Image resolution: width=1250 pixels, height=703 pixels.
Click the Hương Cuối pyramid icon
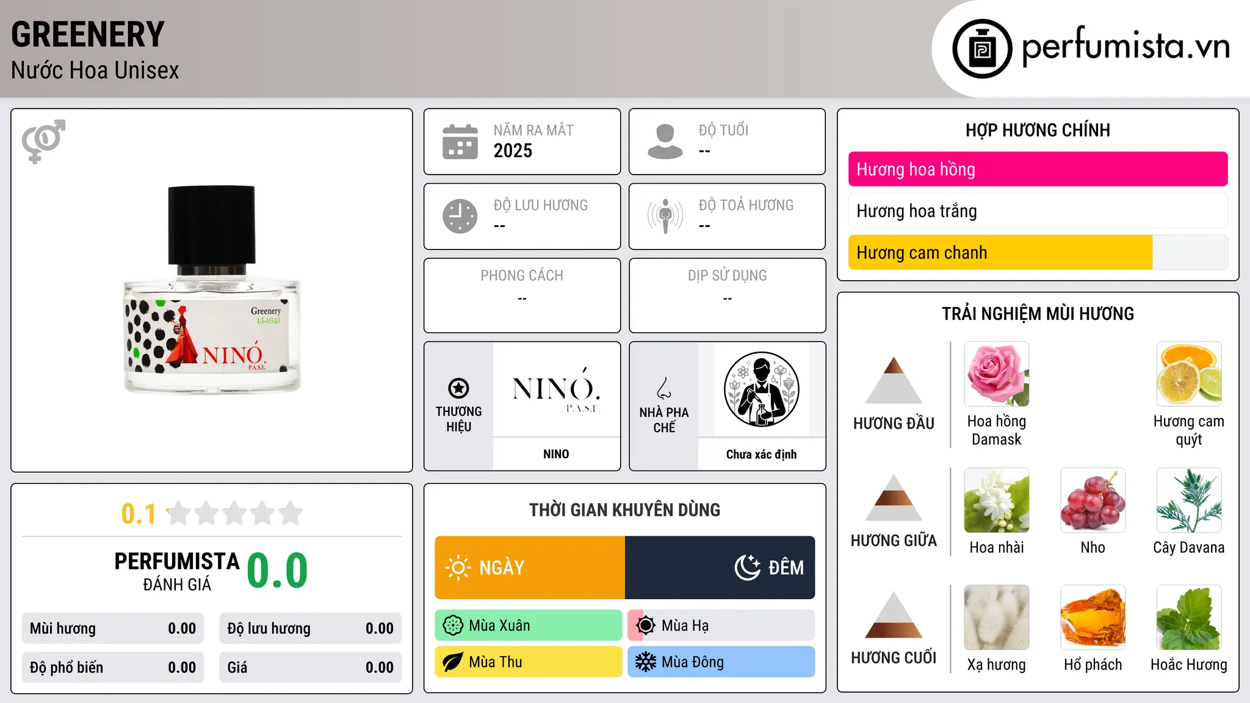[x=894, y=615]
